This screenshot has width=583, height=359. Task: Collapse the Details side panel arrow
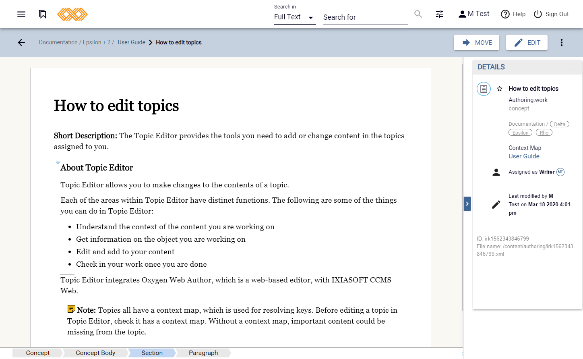[x=467, y=203]
